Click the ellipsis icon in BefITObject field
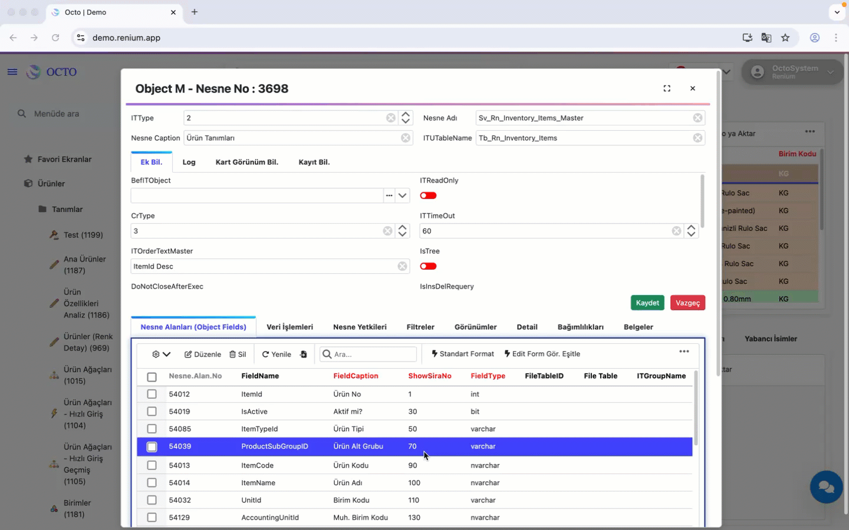849x530 pixels. (x=389, y=196)
